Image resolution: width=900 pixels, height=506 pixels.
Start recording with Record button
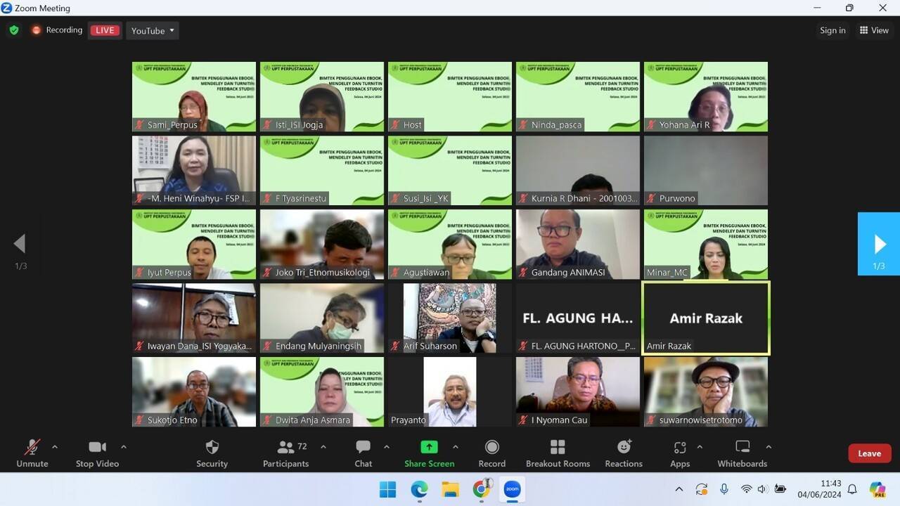pos(492,453)
